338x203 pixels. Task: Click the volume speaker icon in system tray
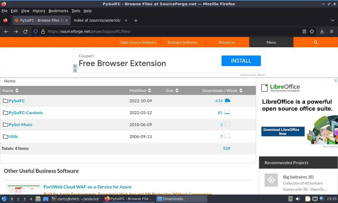pyautogui.click(x=298, y=199)
